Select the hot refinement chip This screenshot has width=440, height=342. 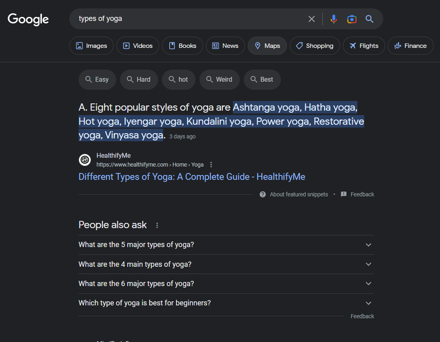178,80
